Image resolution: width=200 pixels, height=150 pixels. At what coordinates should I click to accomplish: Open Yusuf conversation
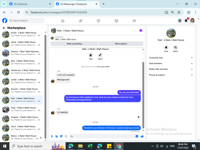pos(22,128)
